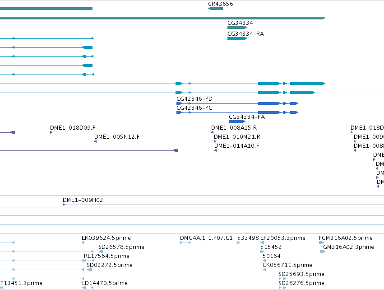Click the CG34334-RA transcript feature
Screen dimensions: 384x290
[x=237, y=38]
